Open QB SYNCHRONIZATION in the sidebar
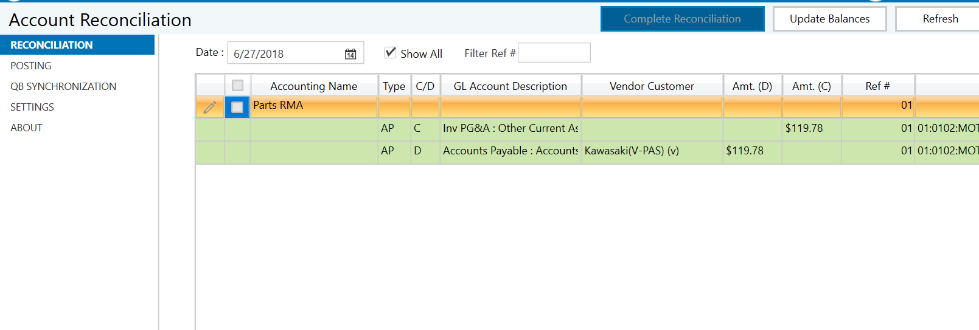The width and height of the screenshot is (979, 330). point(63,86)
